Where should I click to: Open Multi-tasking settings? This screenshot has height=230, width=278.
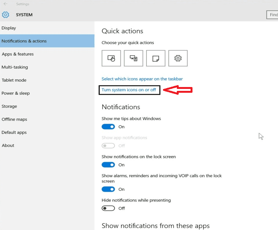pyautogui.click(x=47, y=67)
